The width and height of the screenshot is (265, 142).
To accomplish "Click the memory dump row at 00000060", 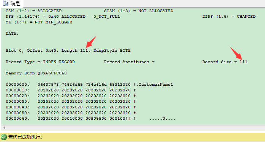I will pyautogui.click(x=90, y=119).
